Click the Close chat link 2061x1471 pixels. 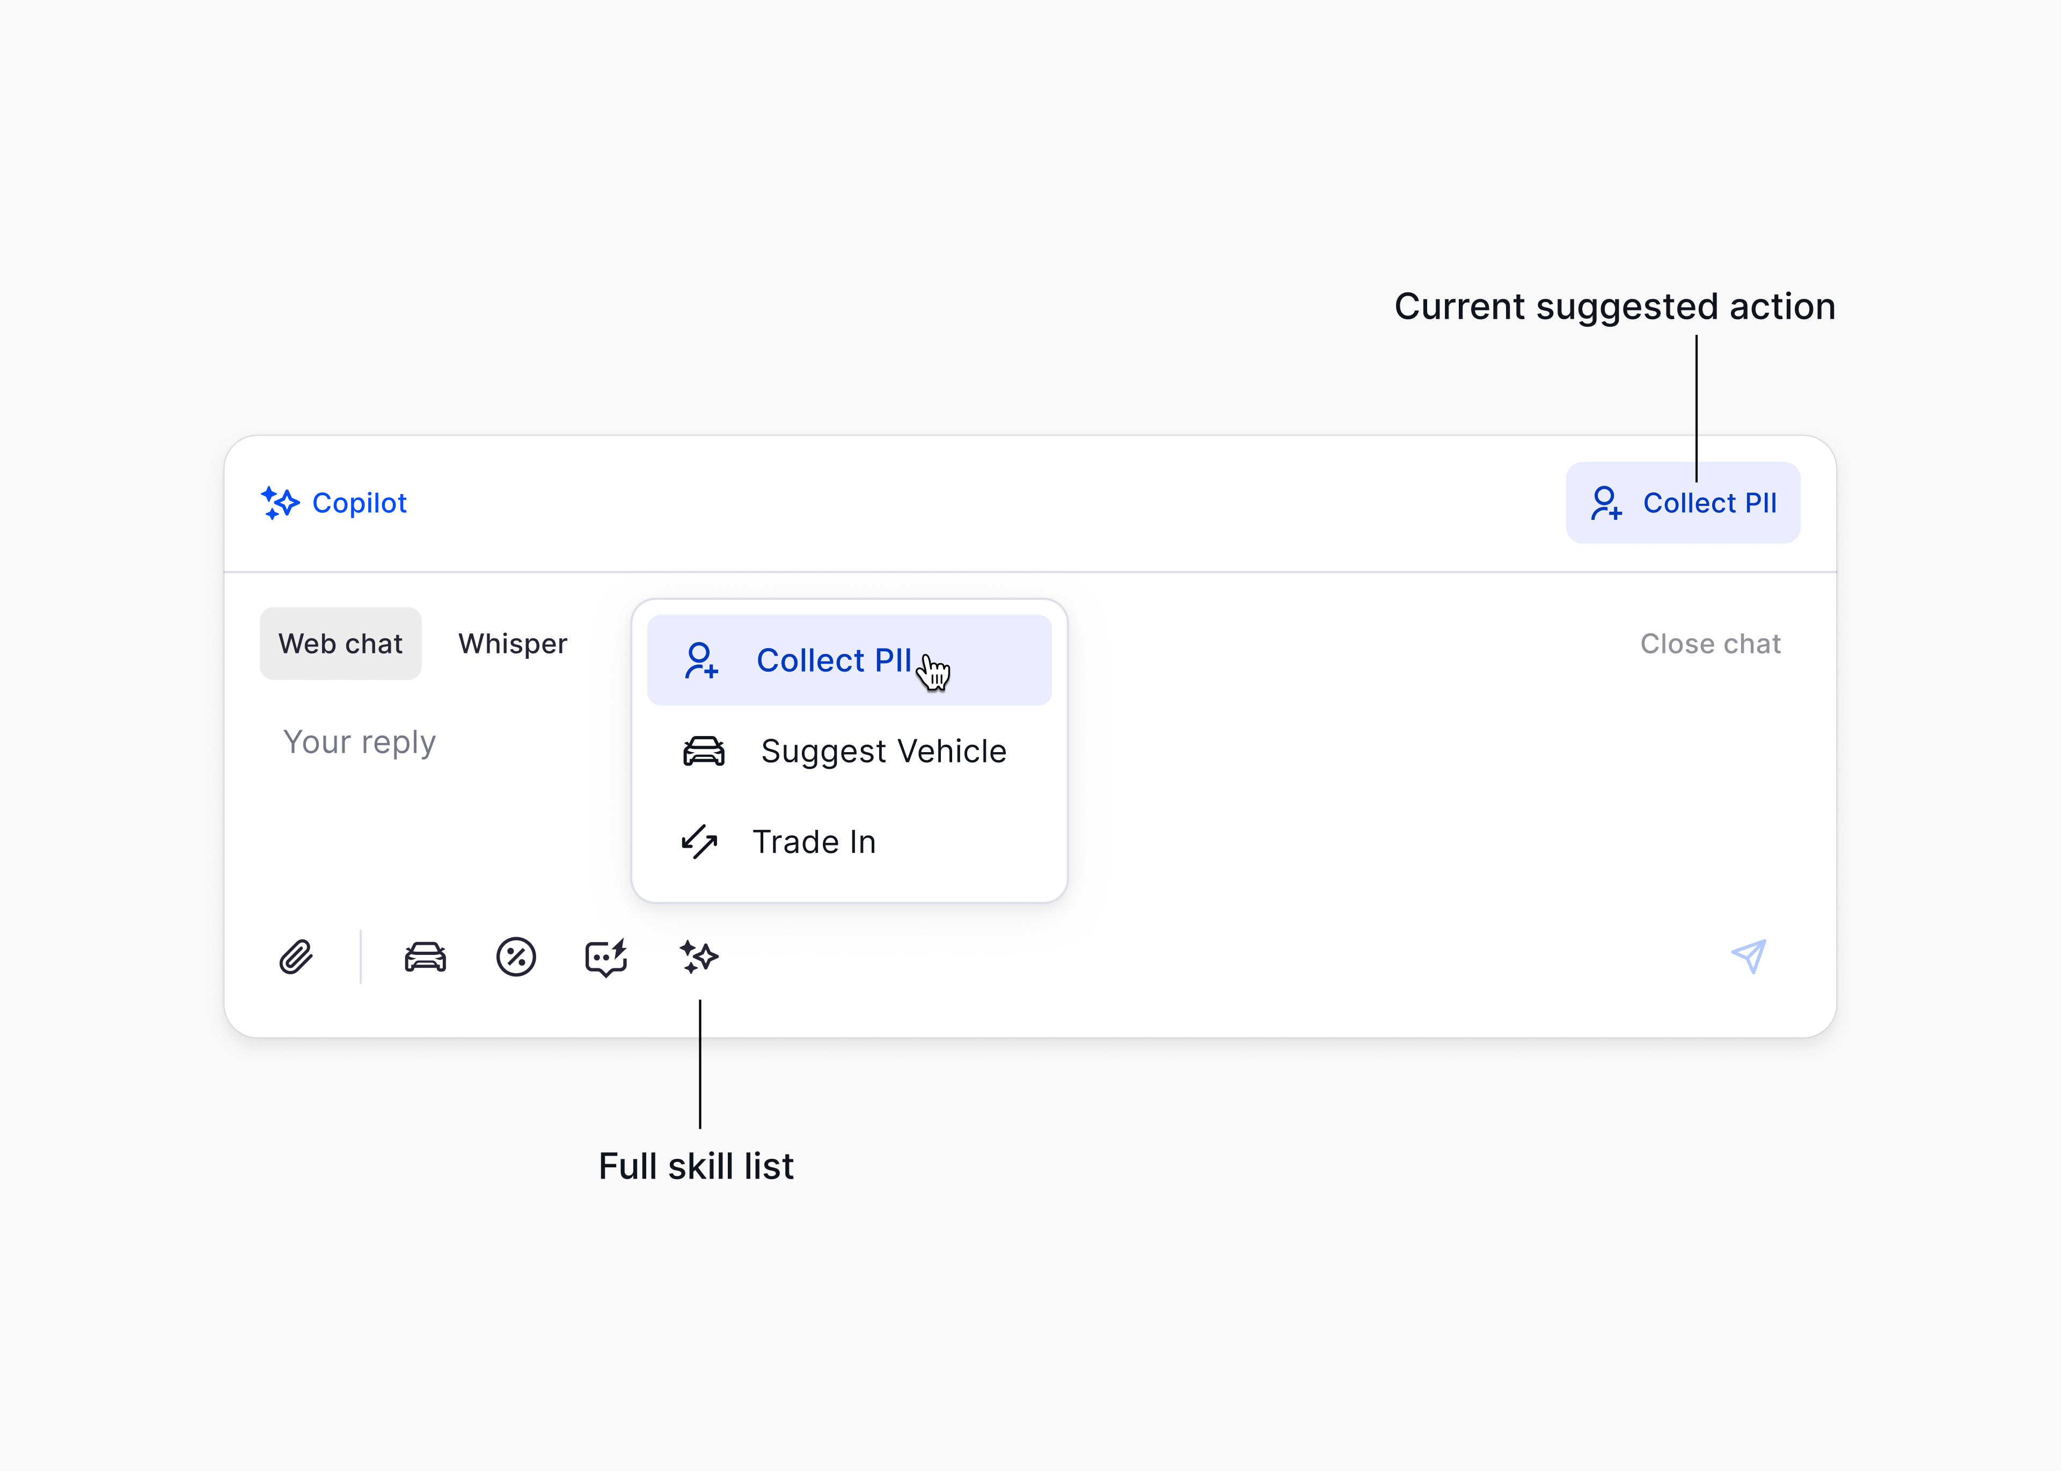tap(1711, 643)
